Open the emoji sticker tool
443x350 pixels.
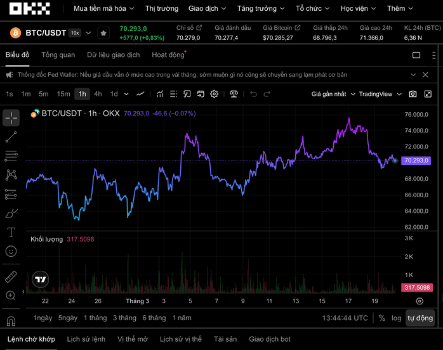(11, 251)
